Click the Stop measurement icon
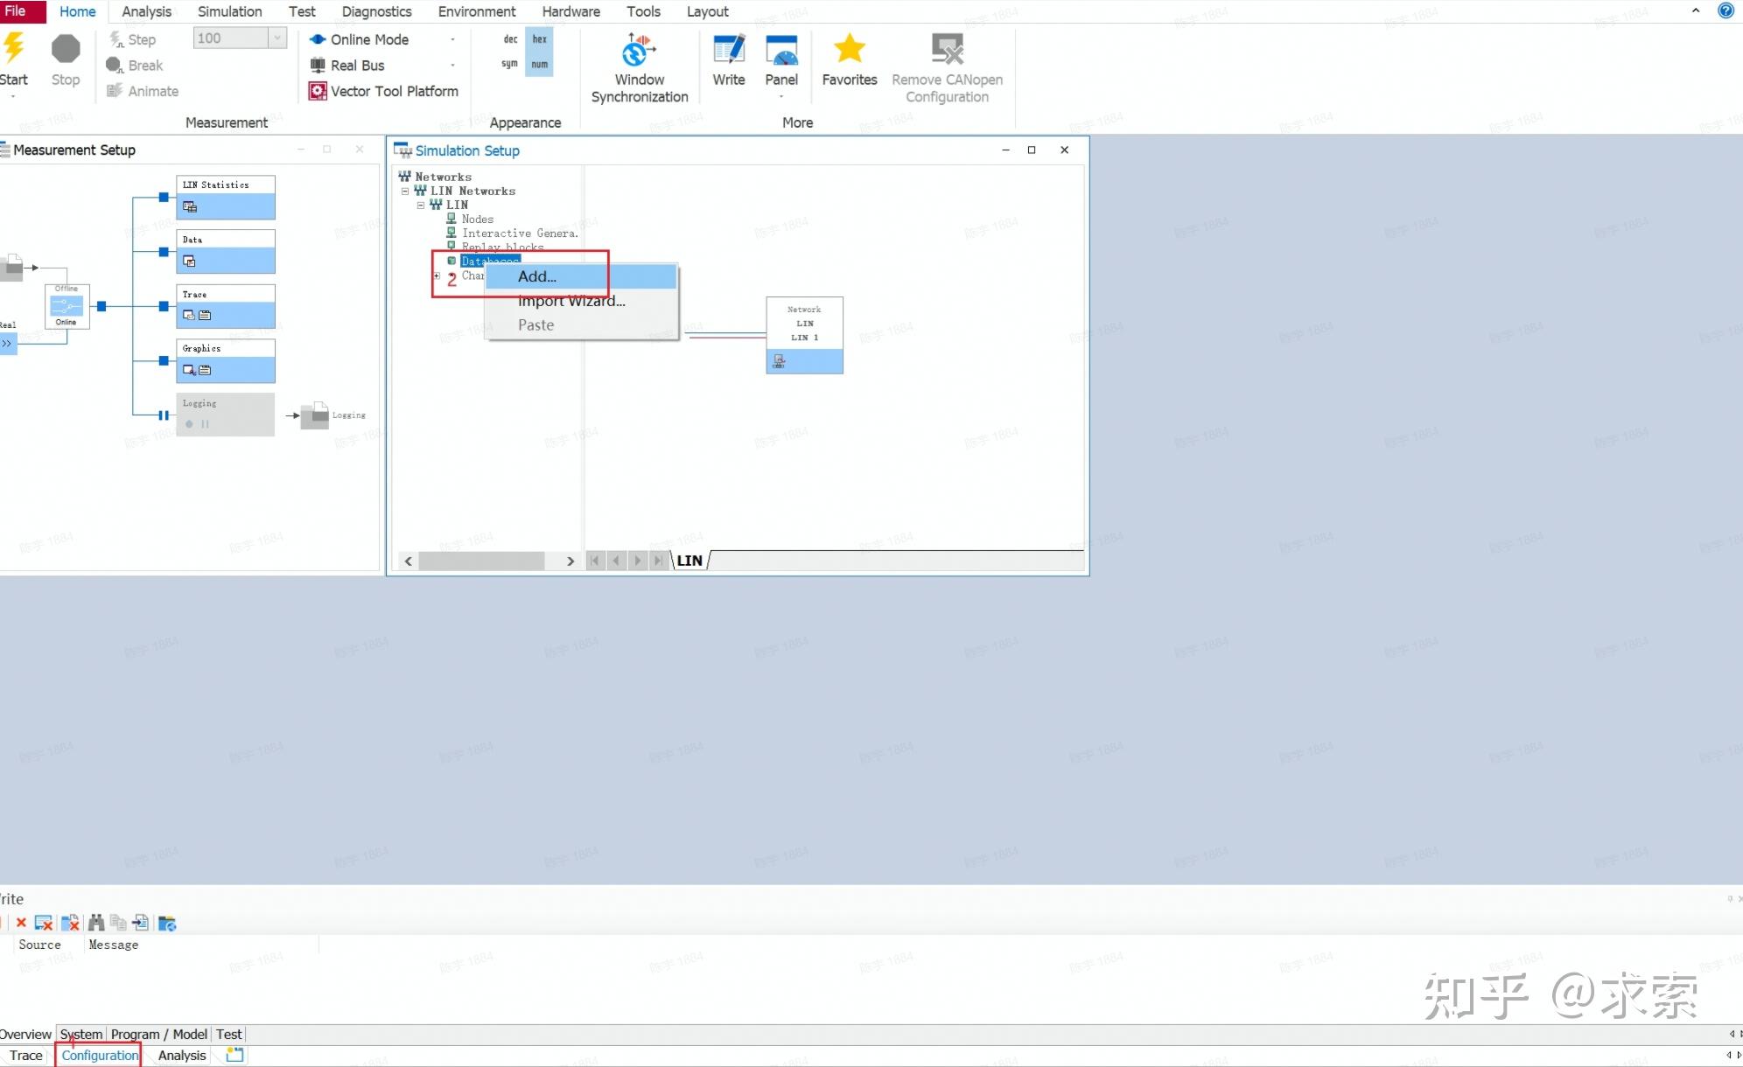The image size is (1743, 1067). [x=65, y=50]
